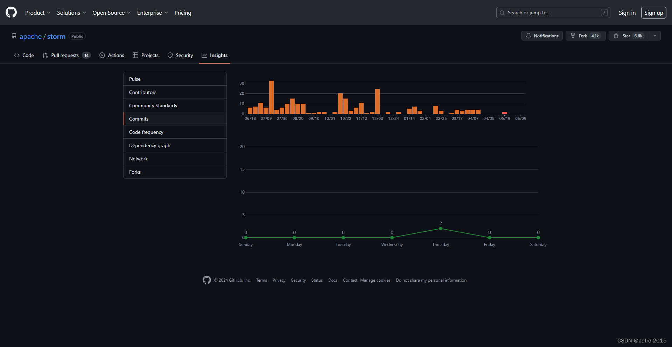Select the tallest commit bar near 07/09
The height and width of the screenshot is (347, 672).
tap(271, 97)
